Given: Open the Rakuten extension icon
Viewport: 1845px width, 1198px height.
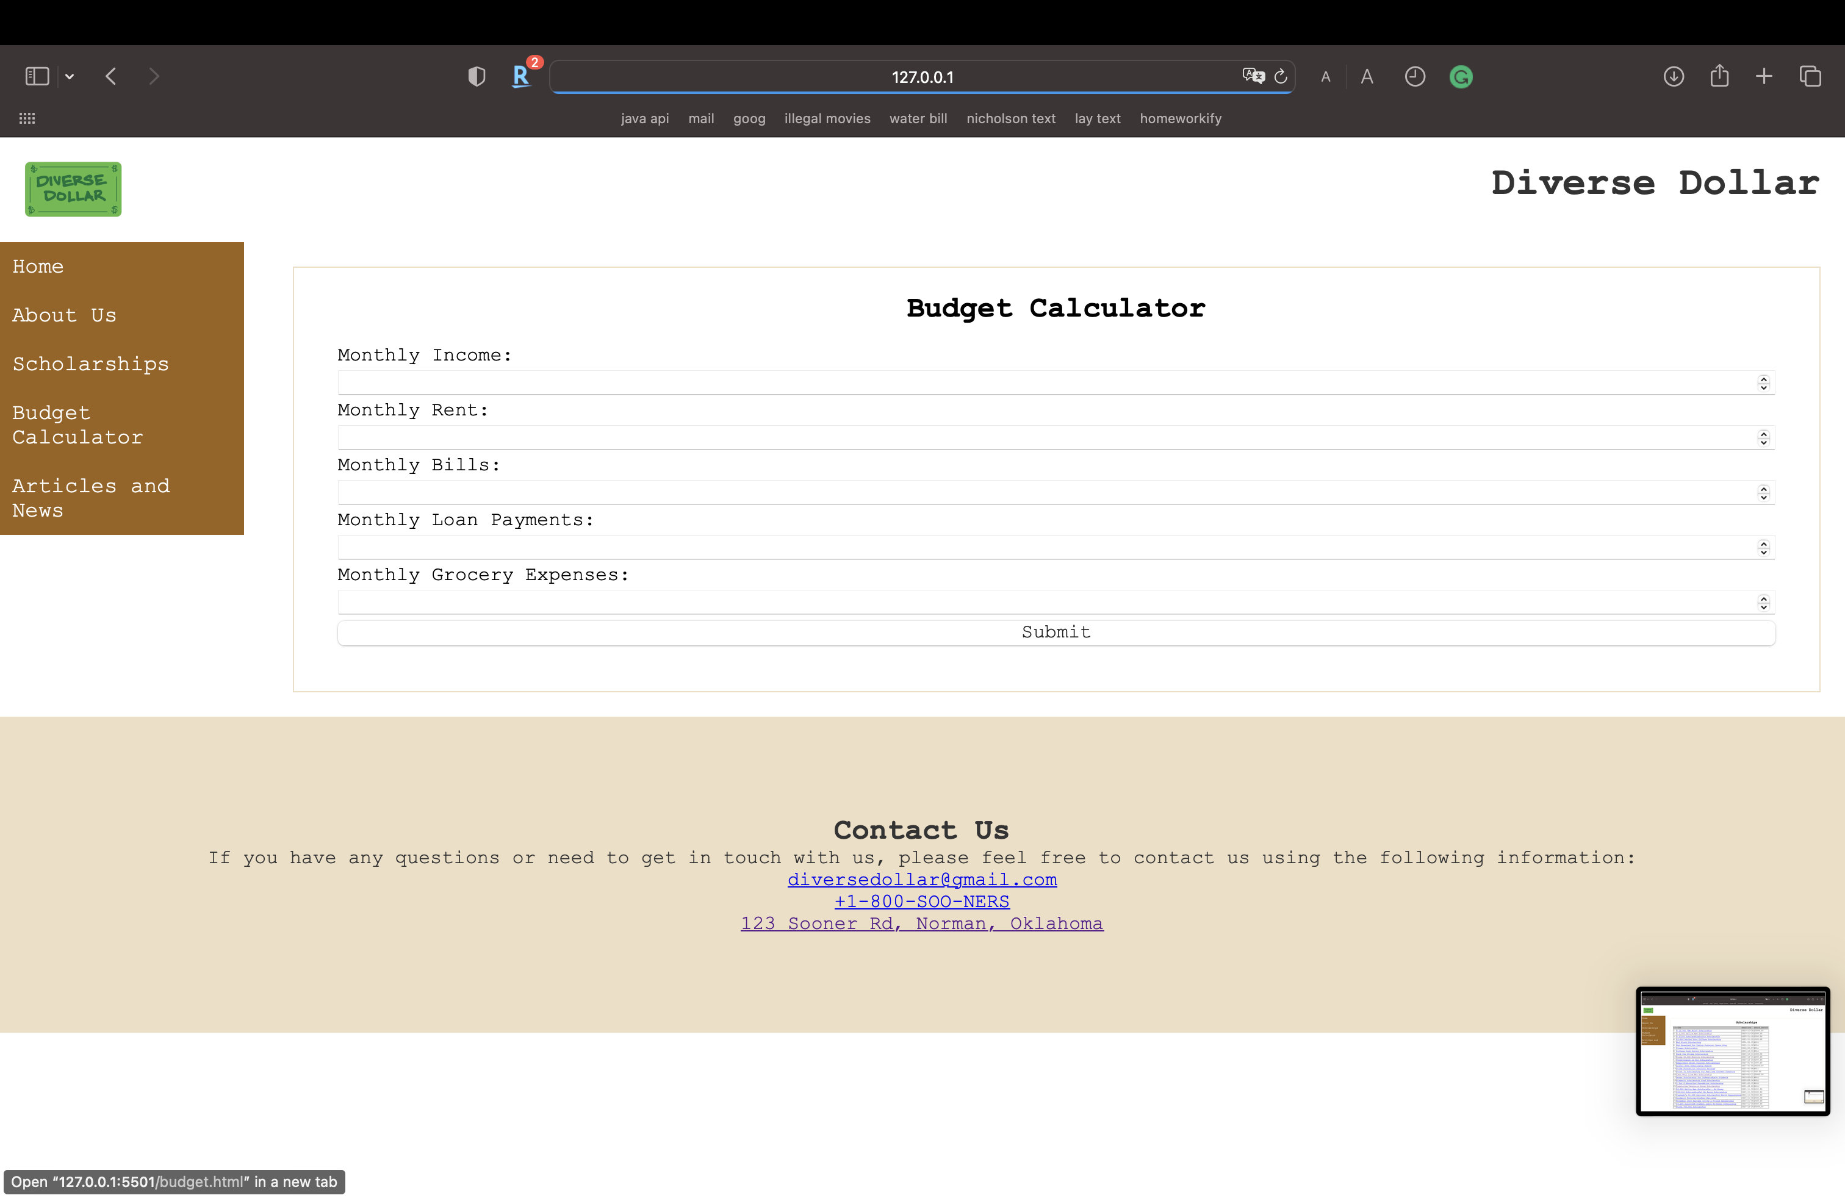Looking at the screenshot, I should 521,77.
